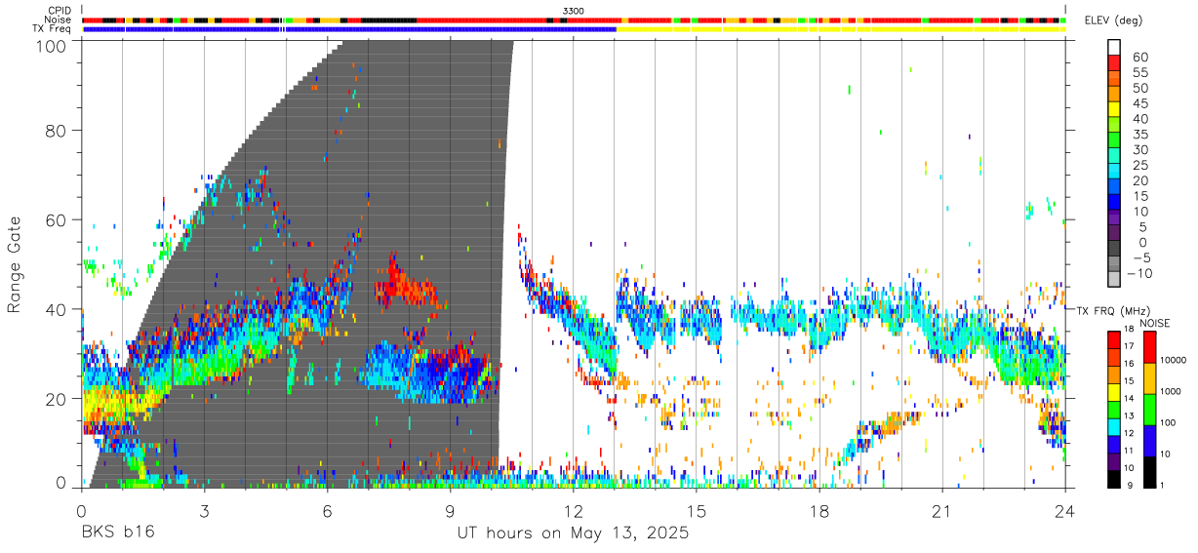The image size is (1198, 553).
Task: Click range gate axis tick label '40'
Action: 57,309
